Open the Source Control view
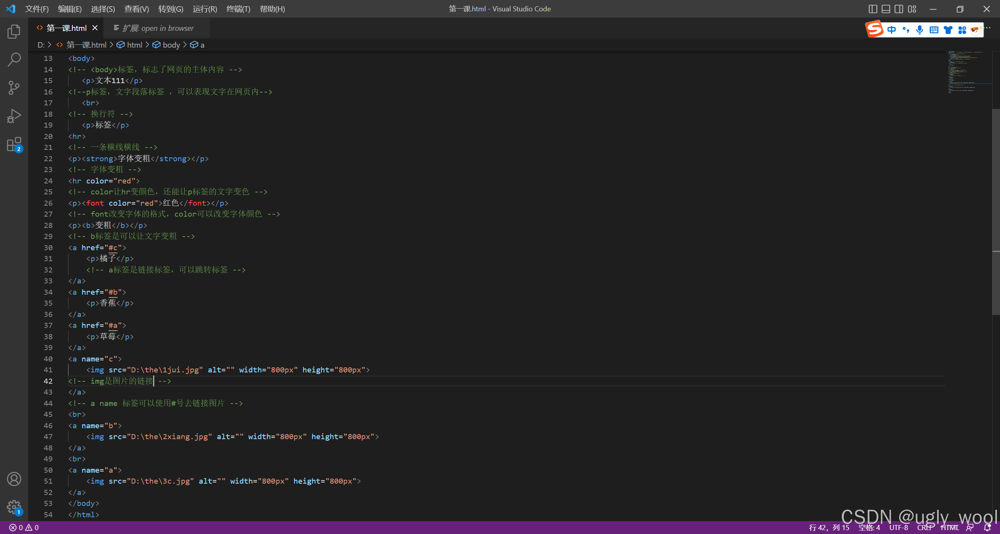The image size is (1000, 534). tap(14, 88)
